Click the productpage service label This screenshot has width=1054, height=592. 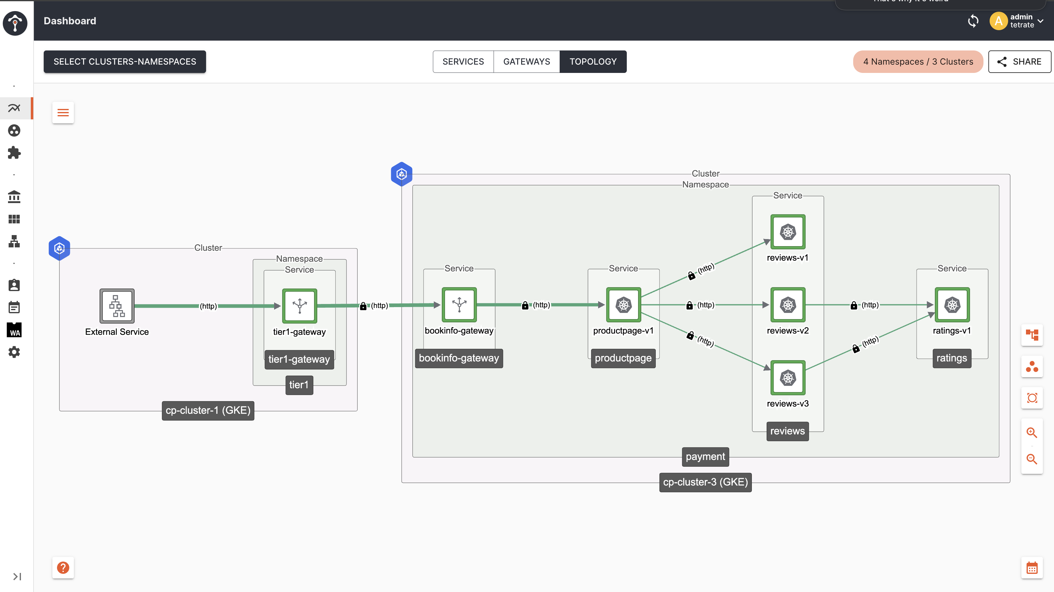(623, 358)
